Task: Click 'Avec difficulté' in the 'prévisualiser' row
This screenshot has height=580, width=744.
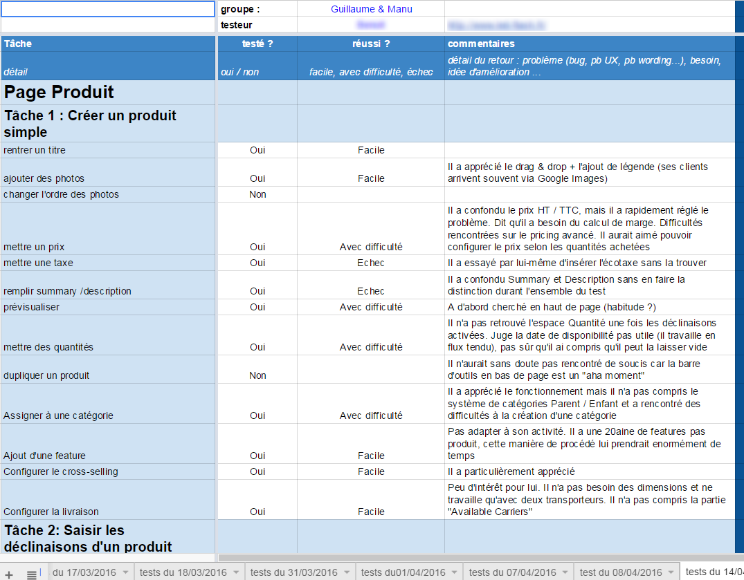Action: 371,307
